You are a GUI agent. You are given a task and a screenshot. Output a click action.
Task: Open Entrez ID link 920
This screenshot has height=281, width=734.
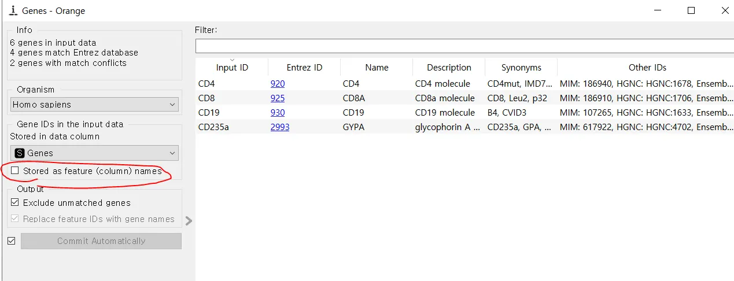click(278, 84)
